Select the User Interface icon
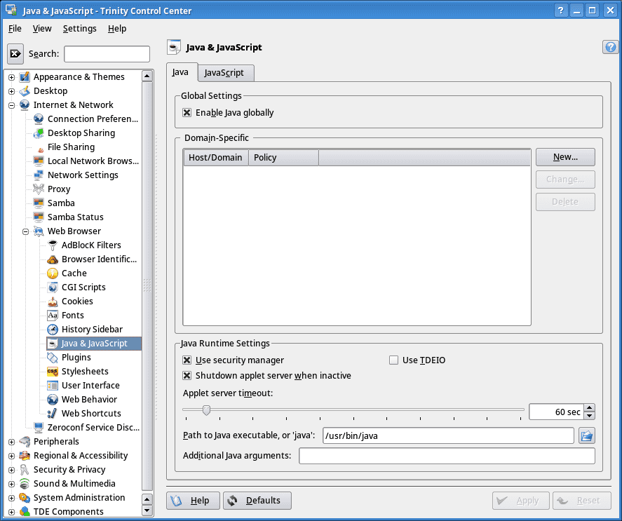Image resolution: width=622 pixels, height=521 pixels. (53, 385)
